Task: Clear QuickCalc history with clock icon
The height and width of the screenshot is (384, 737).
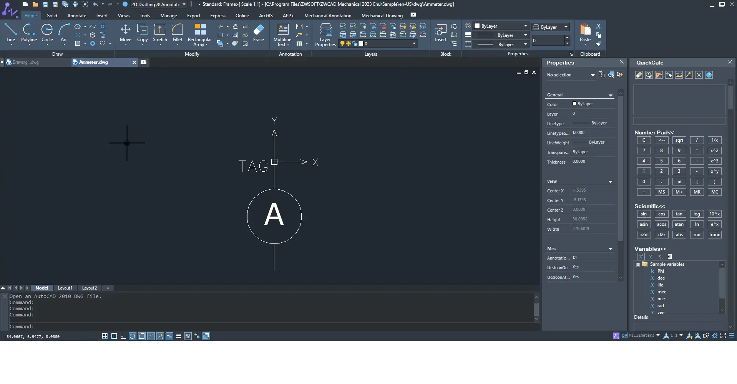Action: pos(649,75)
